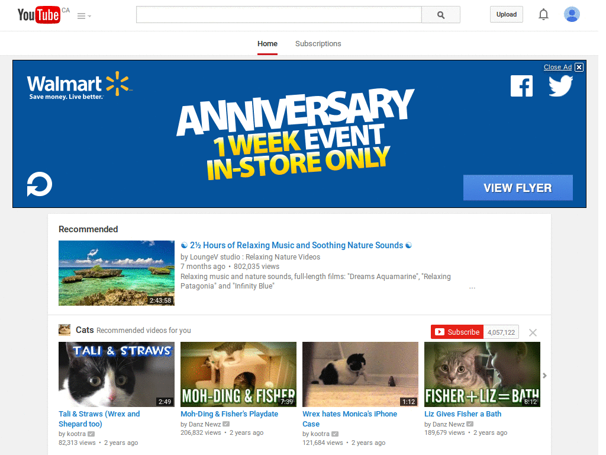Click the profile avatar icon
Viewport: 606px width, 455px height.
[x=572, y=14]
